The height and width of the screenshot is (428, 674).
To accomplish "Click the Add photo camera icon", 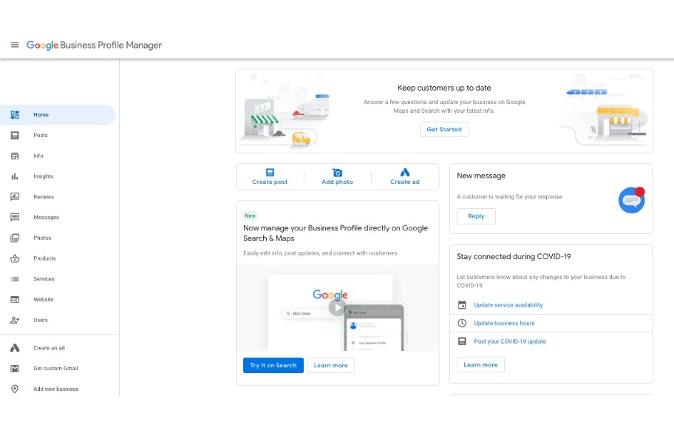I will pyautogui.click(x=337, y=173).
